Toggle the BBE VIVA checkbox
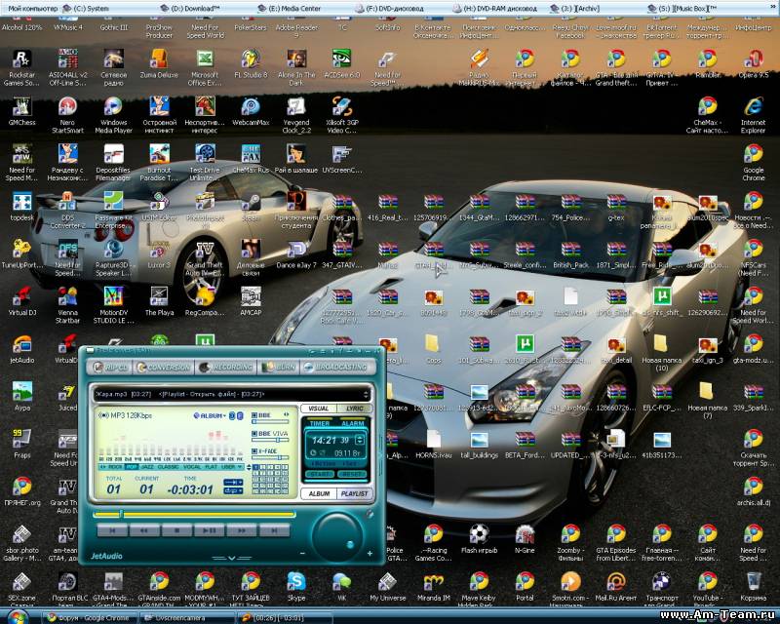 pyautogui.click(x=254, y=434)
